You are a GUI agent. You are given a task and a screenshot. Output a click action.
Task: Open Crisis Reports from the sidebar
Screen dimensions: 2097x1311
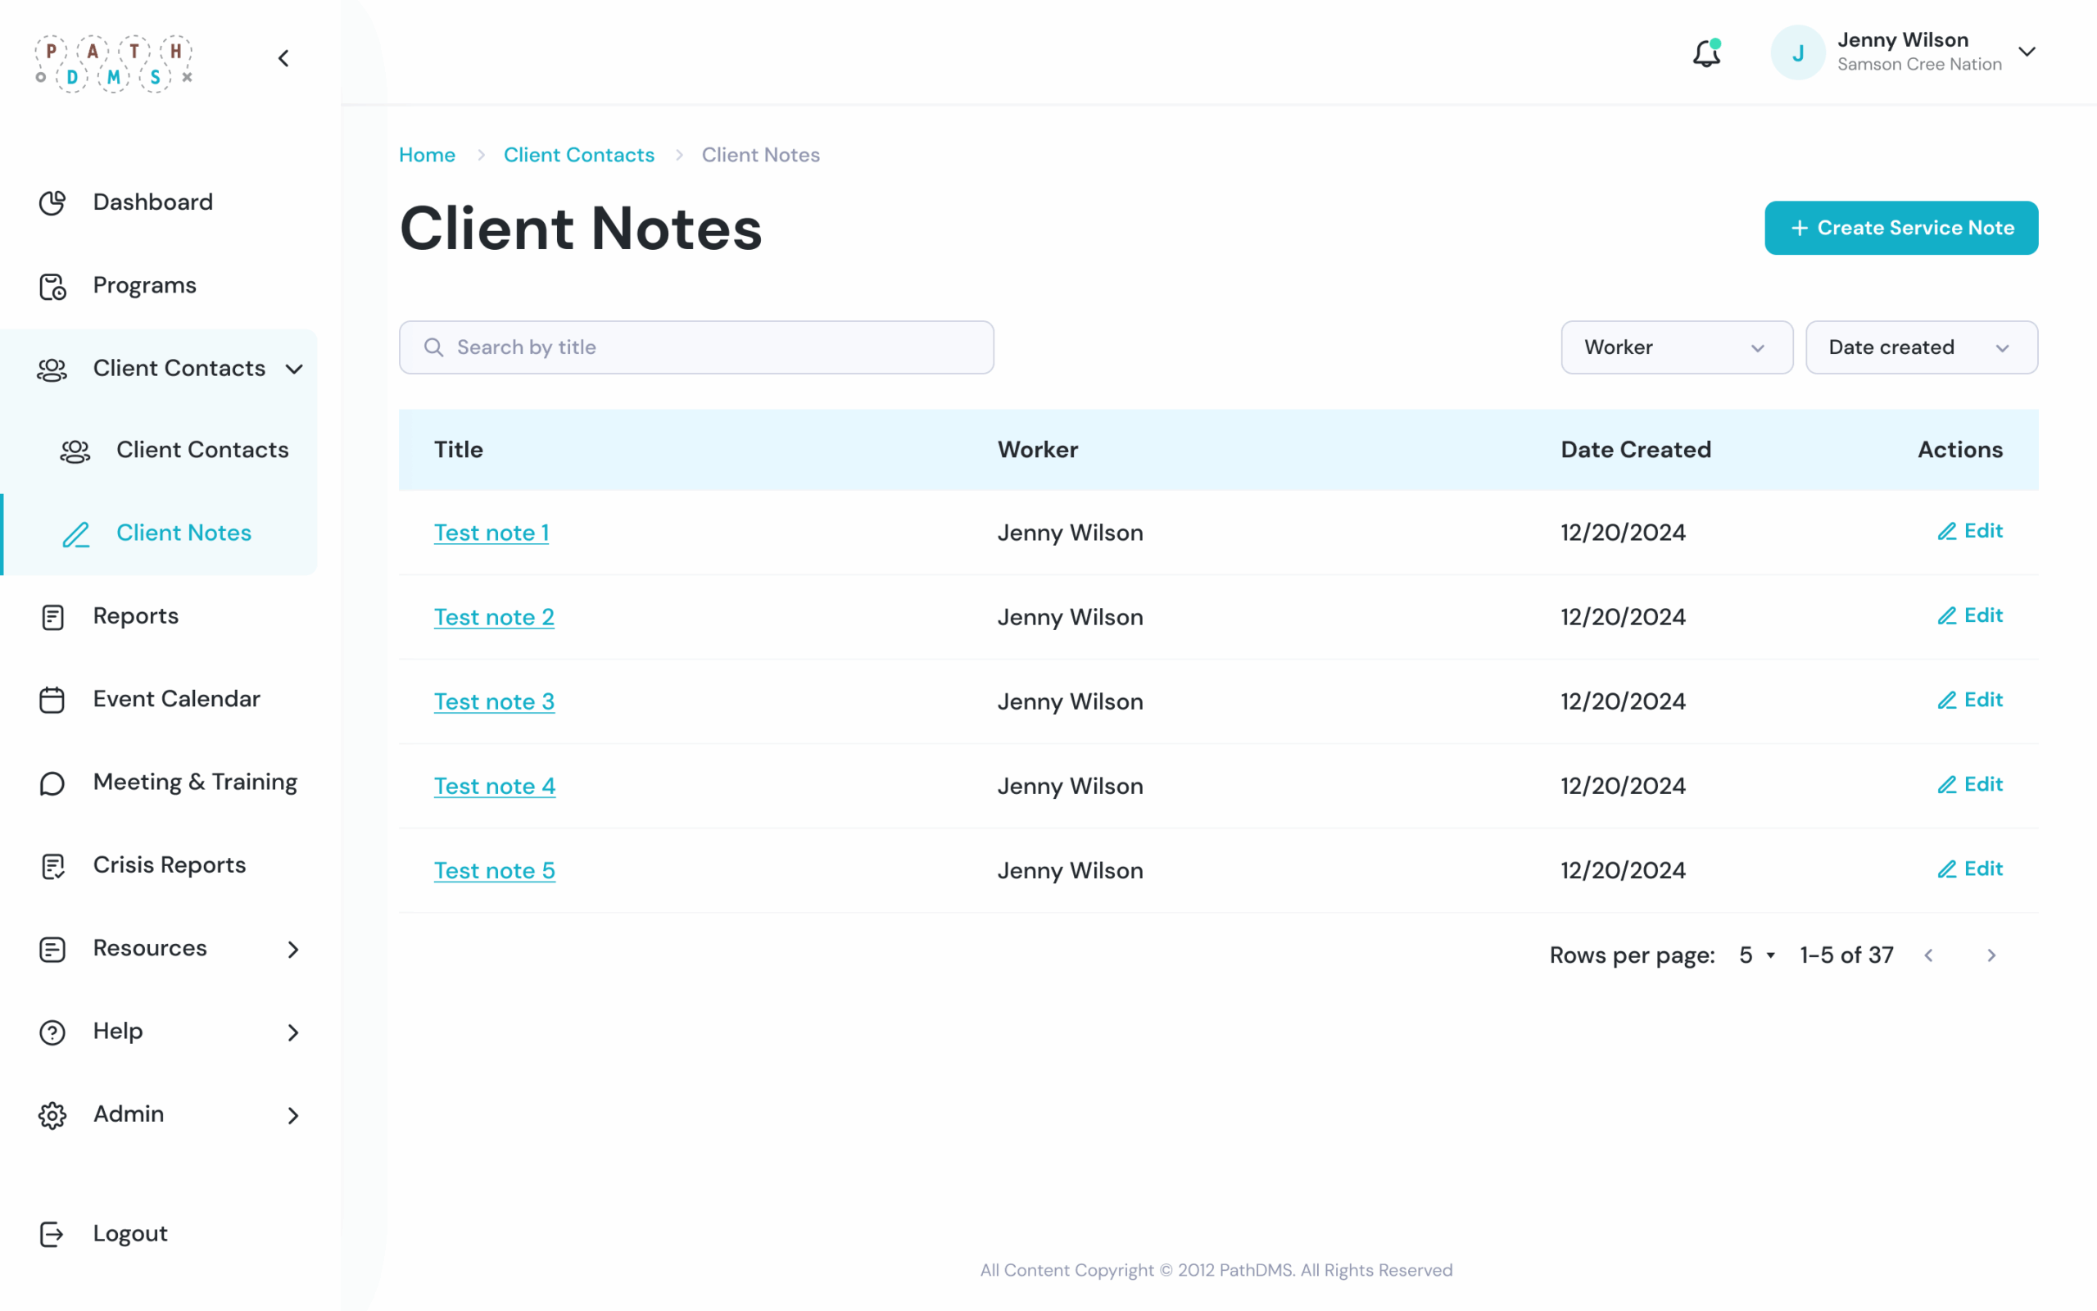pos(170,864)
